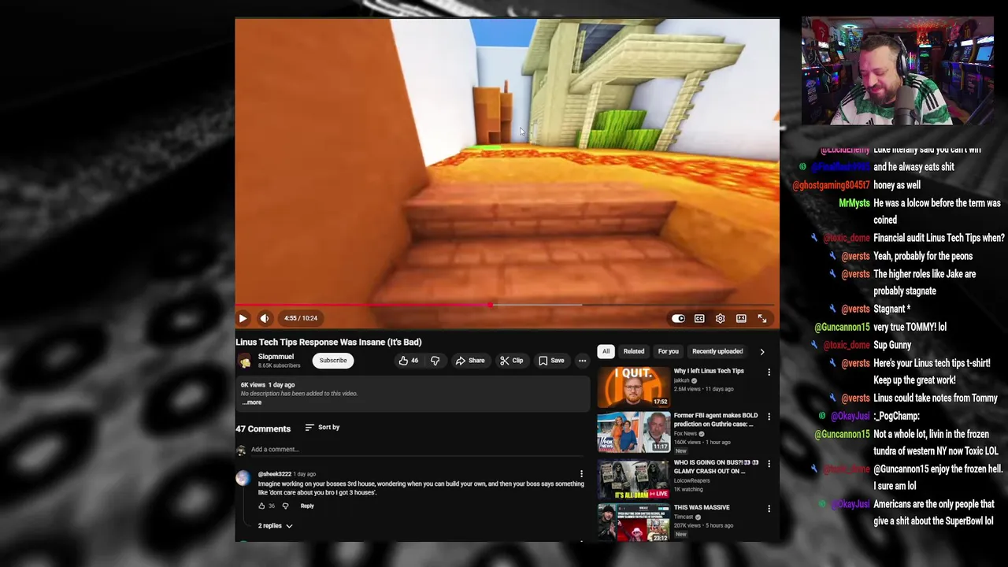Expand the 2 replies thread

point(275,526)
